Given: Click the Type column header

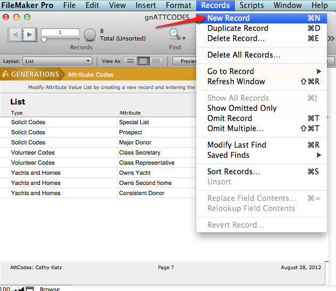Looking at the screenshot, I should point(17,113).
